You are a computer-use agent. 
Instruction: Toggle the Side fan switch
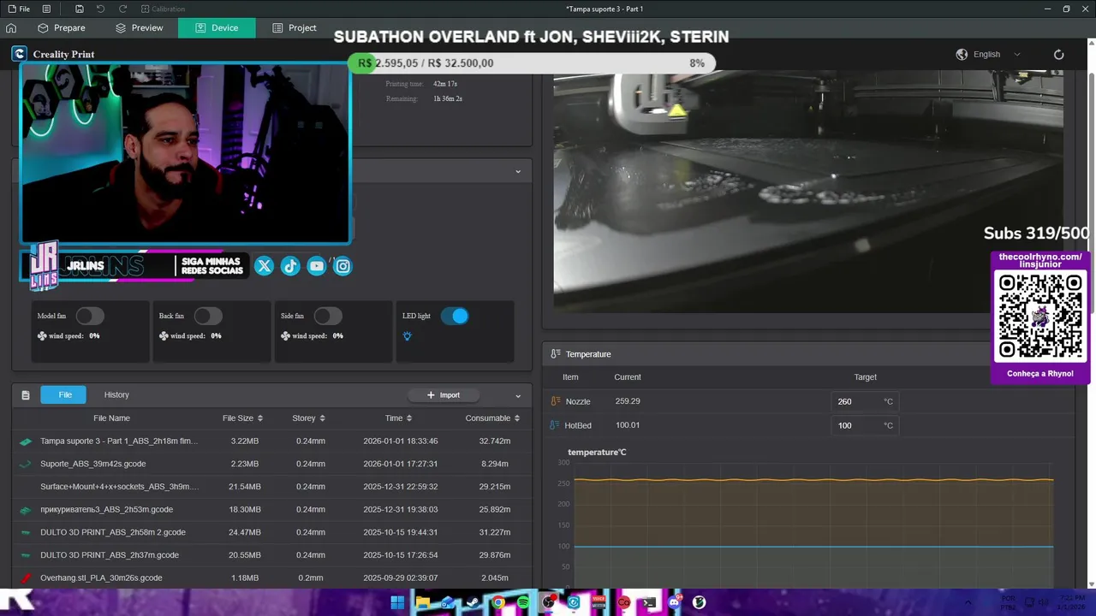[328, 316]
